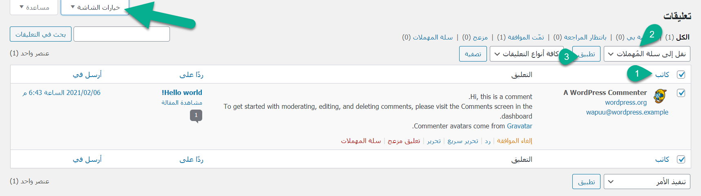Expand the help (مساعدة) tab
Viewport: 701px width, 196px height.
tap(34, 7)
